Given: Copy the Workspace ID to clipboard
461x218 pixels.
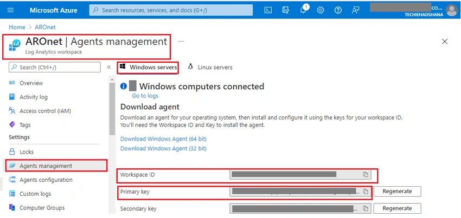Looking at the screenshot, I should coord(366,175).
